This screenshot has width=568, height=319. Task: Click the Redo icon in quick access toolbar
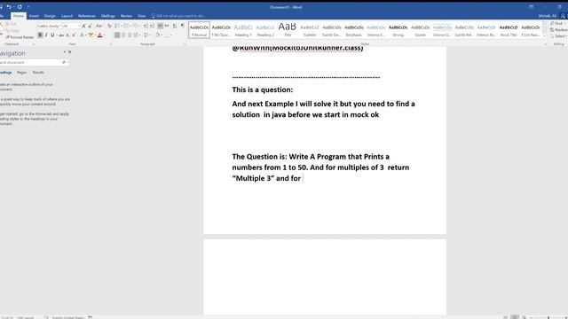pos(20,7)
